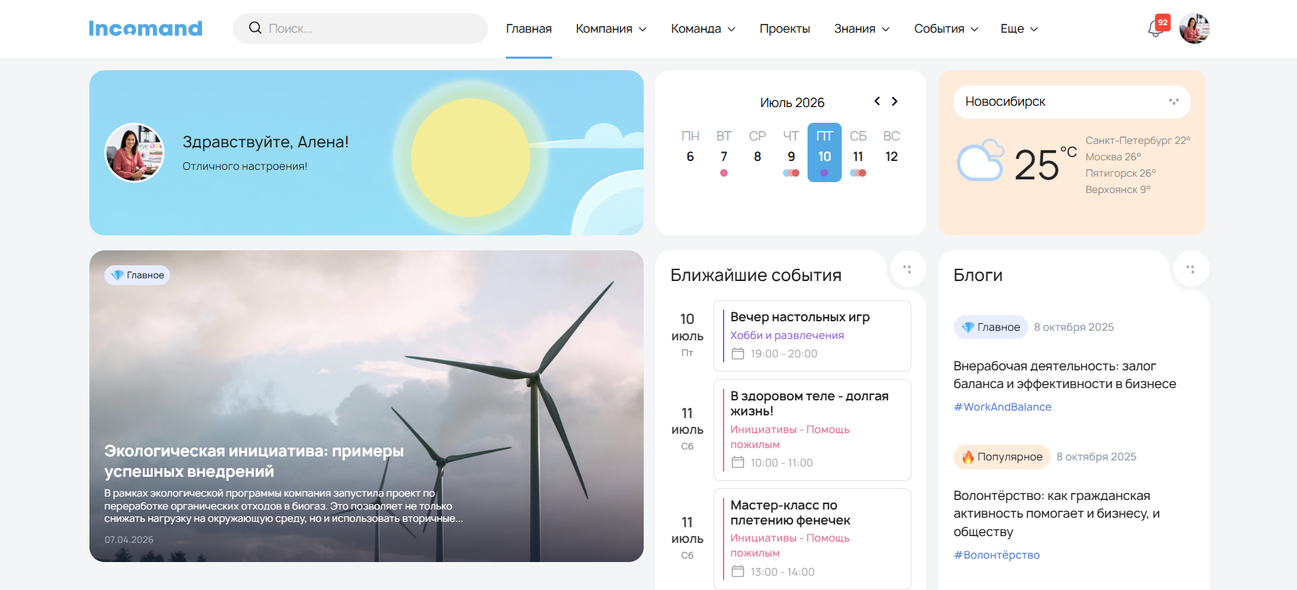Open the Проекты menu item
Viewport: 1297px width, 590px height.
pyautogui.click(x=784, y=29)
